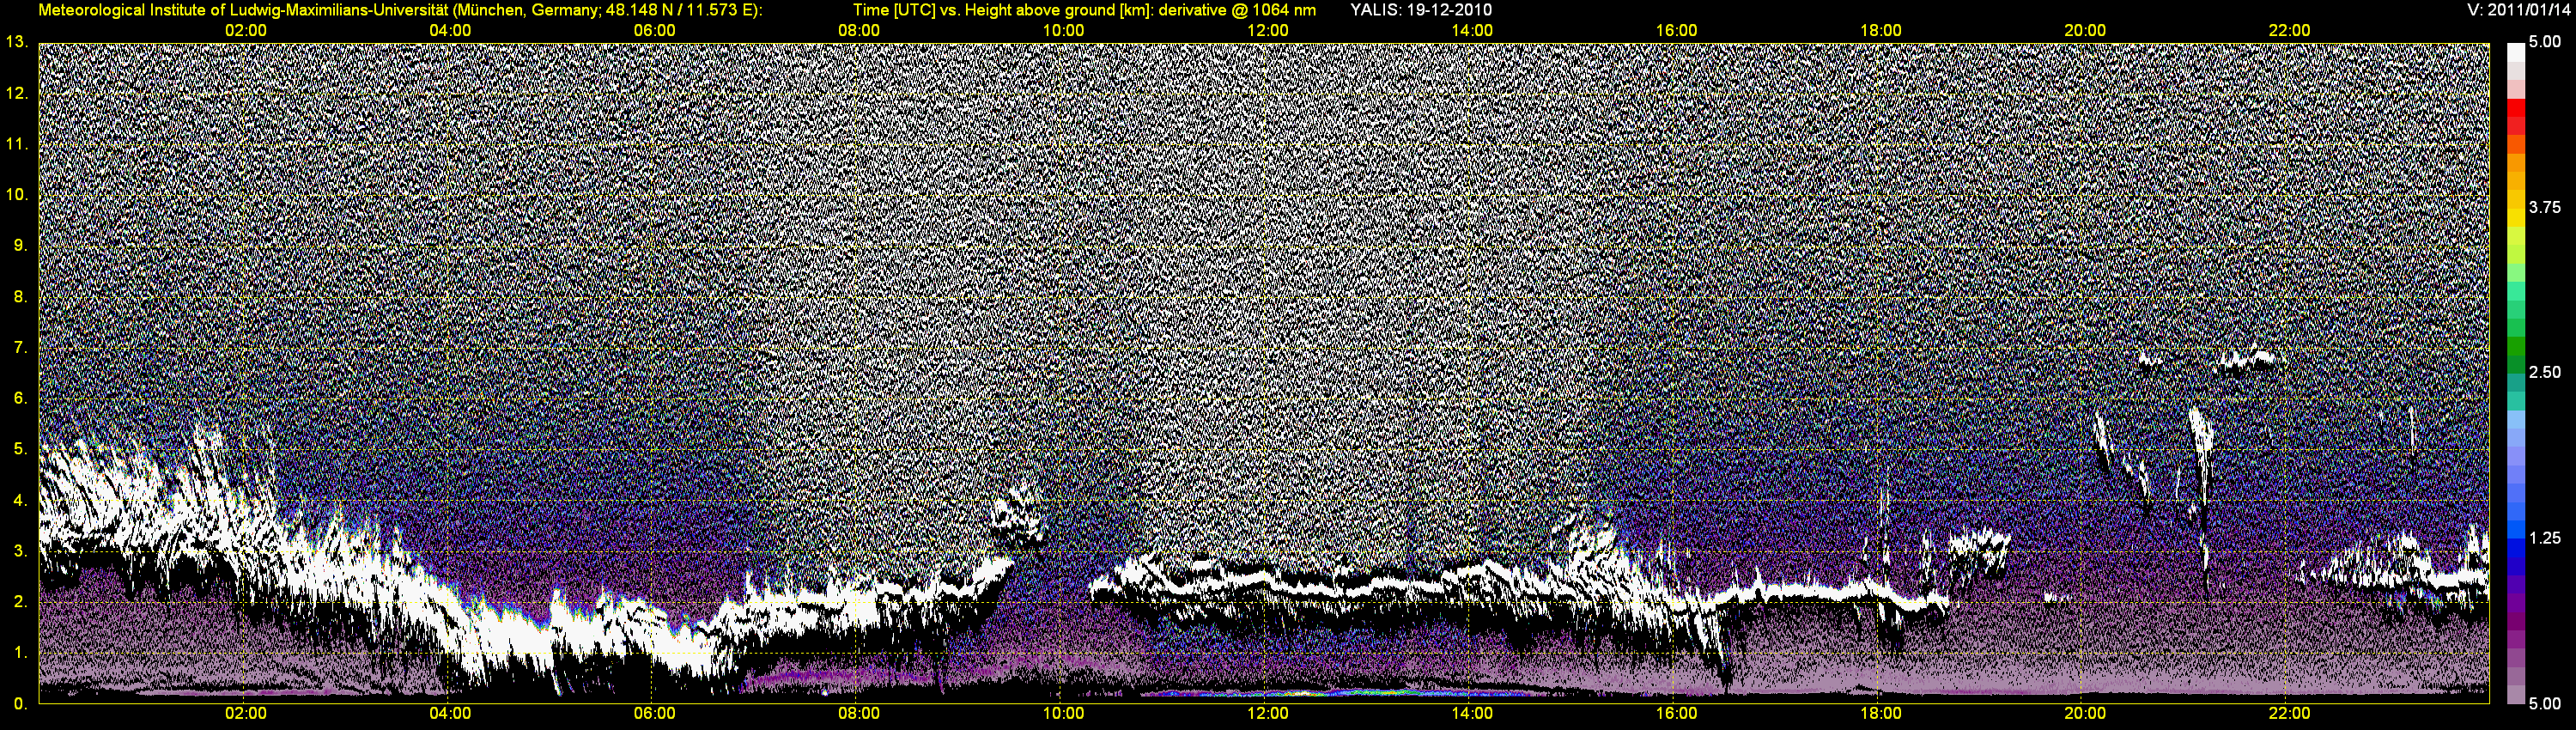Click the '10:00' label on the top time axis
This screenshot has width=2576, height=730.
[1063, 31]
